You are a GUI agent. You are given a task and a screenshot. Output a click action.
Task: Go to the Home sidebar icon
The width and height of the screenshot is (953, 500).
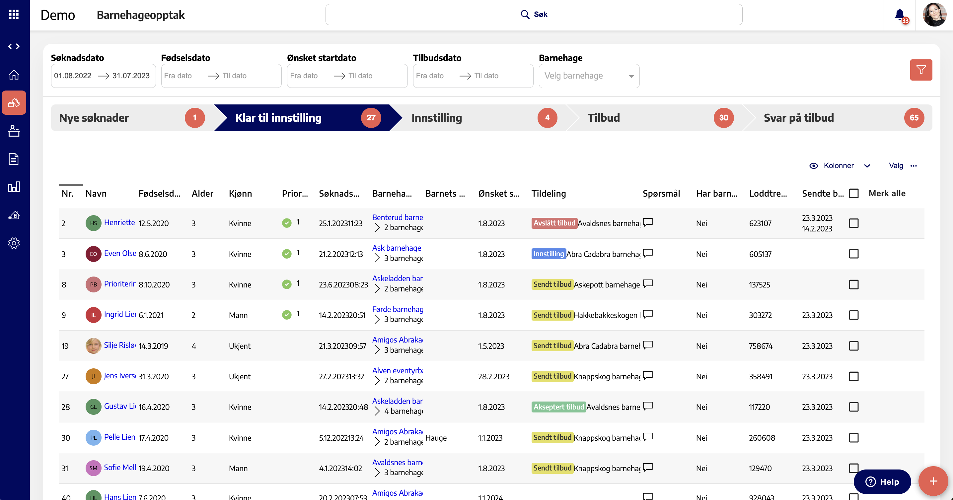tap(14, 75)
